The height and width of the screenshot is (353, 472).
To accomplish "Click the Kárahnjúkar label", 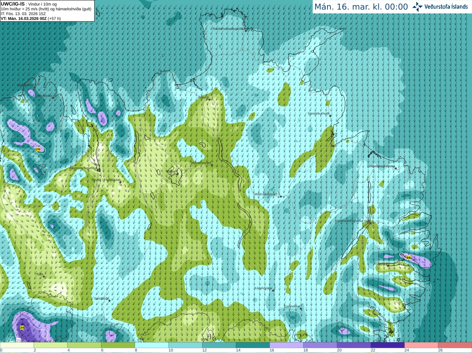I will pos(263,288).
